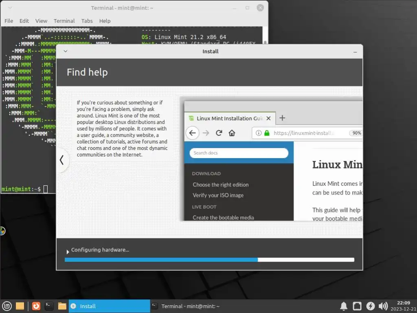Screen dimensions: 417x313
Task: Click the Configuring hardware status text
Action: pyautogui.click(x=100, y=250)
